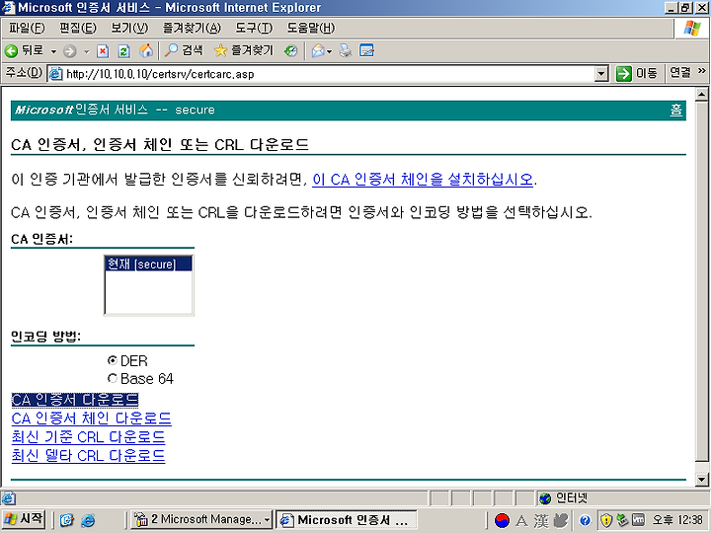This screenshot has height=533, width=711.
Task: Click the 인터넷 zone status indicator
Action: [563, 498]
